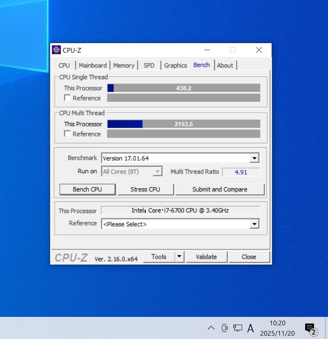Open the Memory tab
Screen dimensions: 328x339
tap(123, 65)
